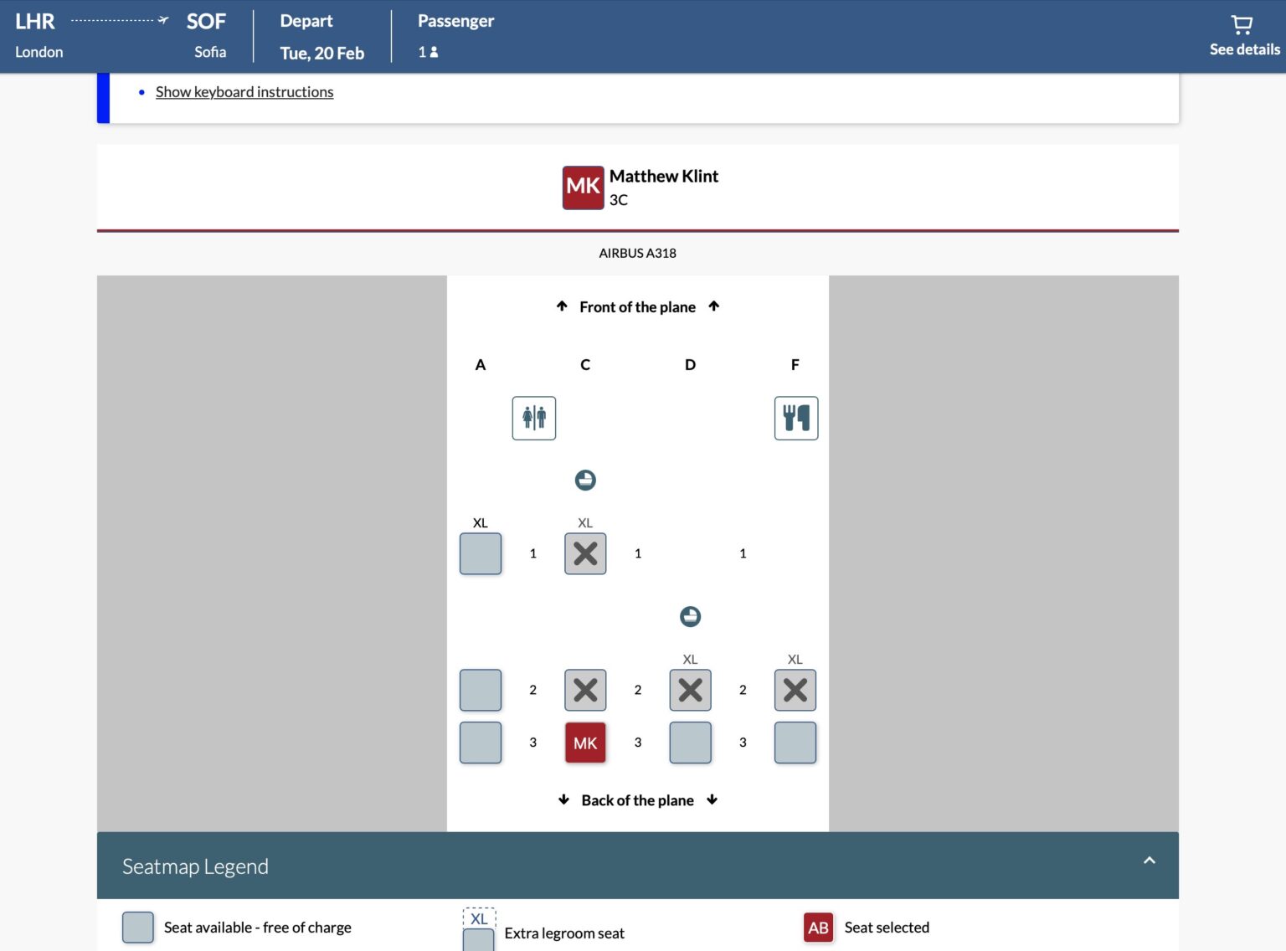The height and width of the screenshot is (951, 1286).
Task: Click Matthew Klint passenger name
Action: (x=663, y=177)
